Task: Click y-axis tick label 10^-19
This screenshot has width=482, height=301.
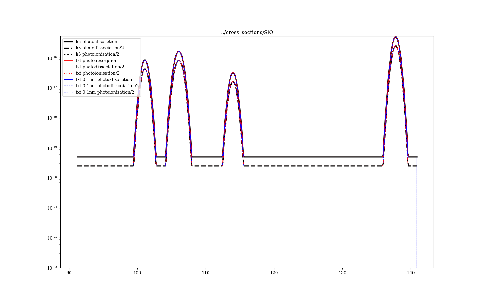Action: (x=52, y=148)
